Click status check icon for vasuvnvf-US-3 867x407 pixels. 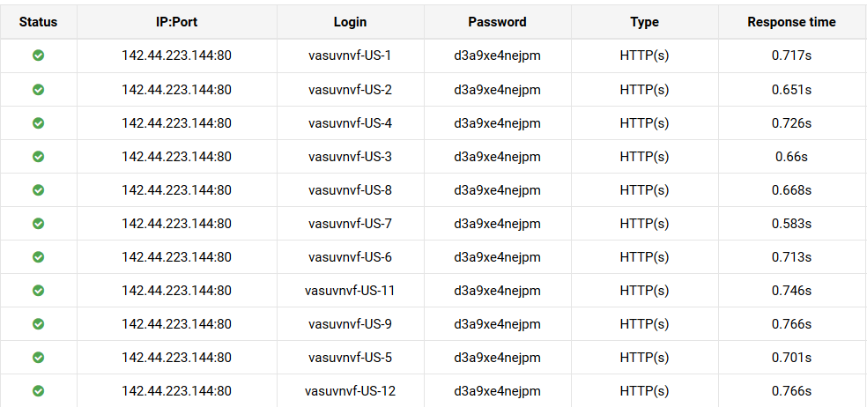(38, 156)
